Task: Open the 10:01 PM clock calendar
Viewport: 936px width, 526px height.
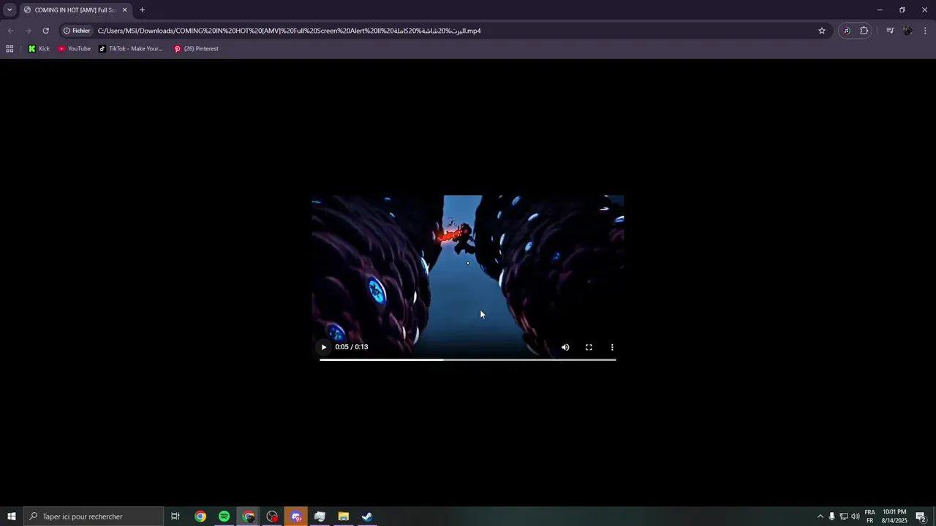Action: pos(894,517)
